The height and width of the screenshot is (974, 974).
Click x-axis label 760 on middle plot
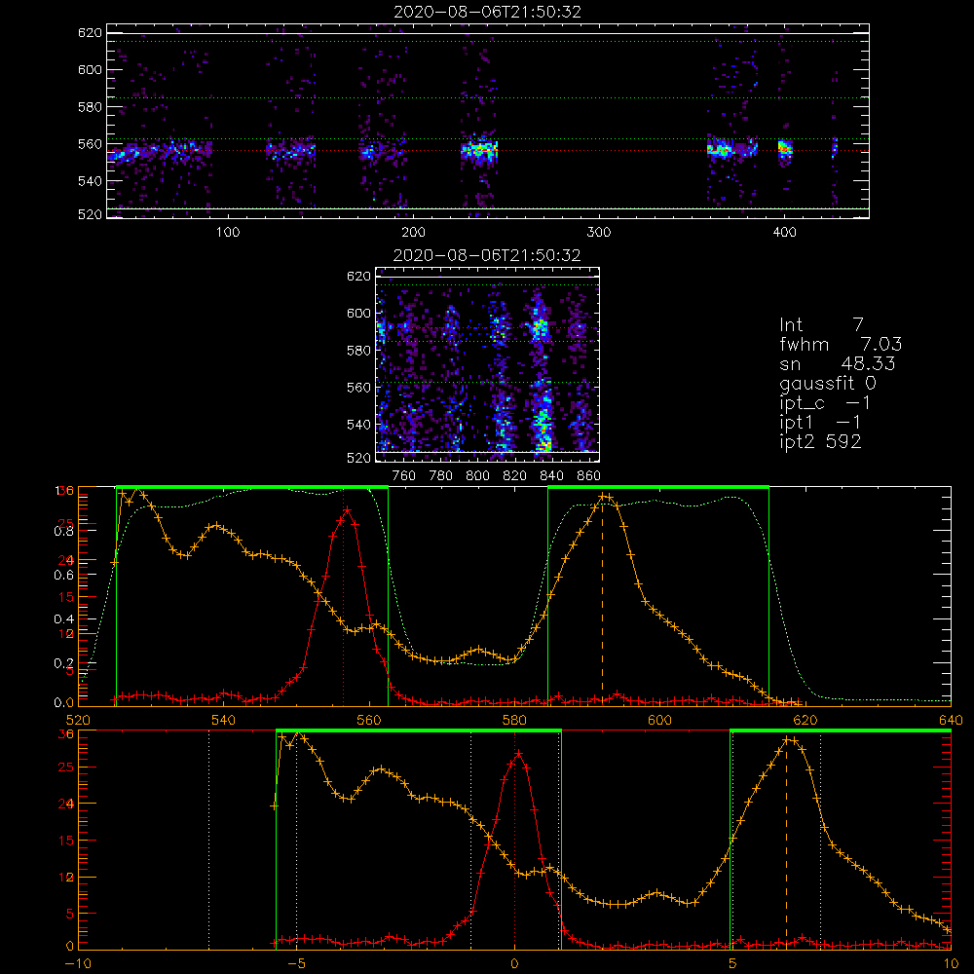pyautogui.click(x=404, y=476)
